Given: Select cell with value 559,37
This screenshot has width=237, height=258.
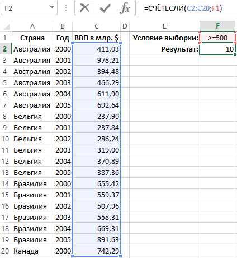Looking at the screenshot, I should point(97,195).
